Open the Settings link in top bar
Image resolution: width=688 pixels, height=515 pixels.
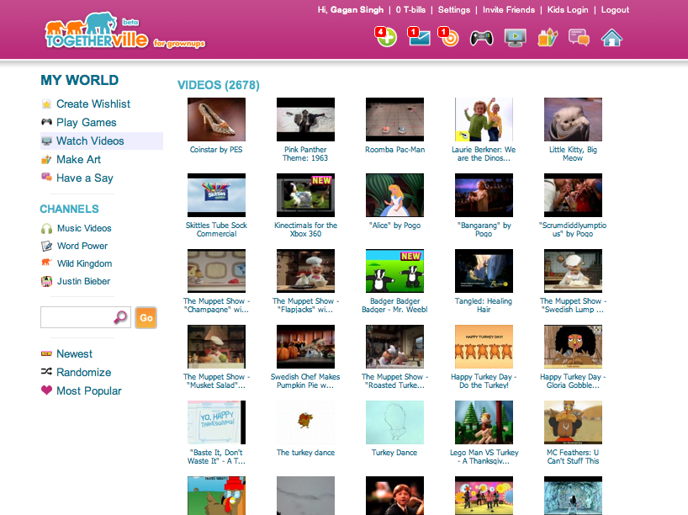tap(454, 10)
